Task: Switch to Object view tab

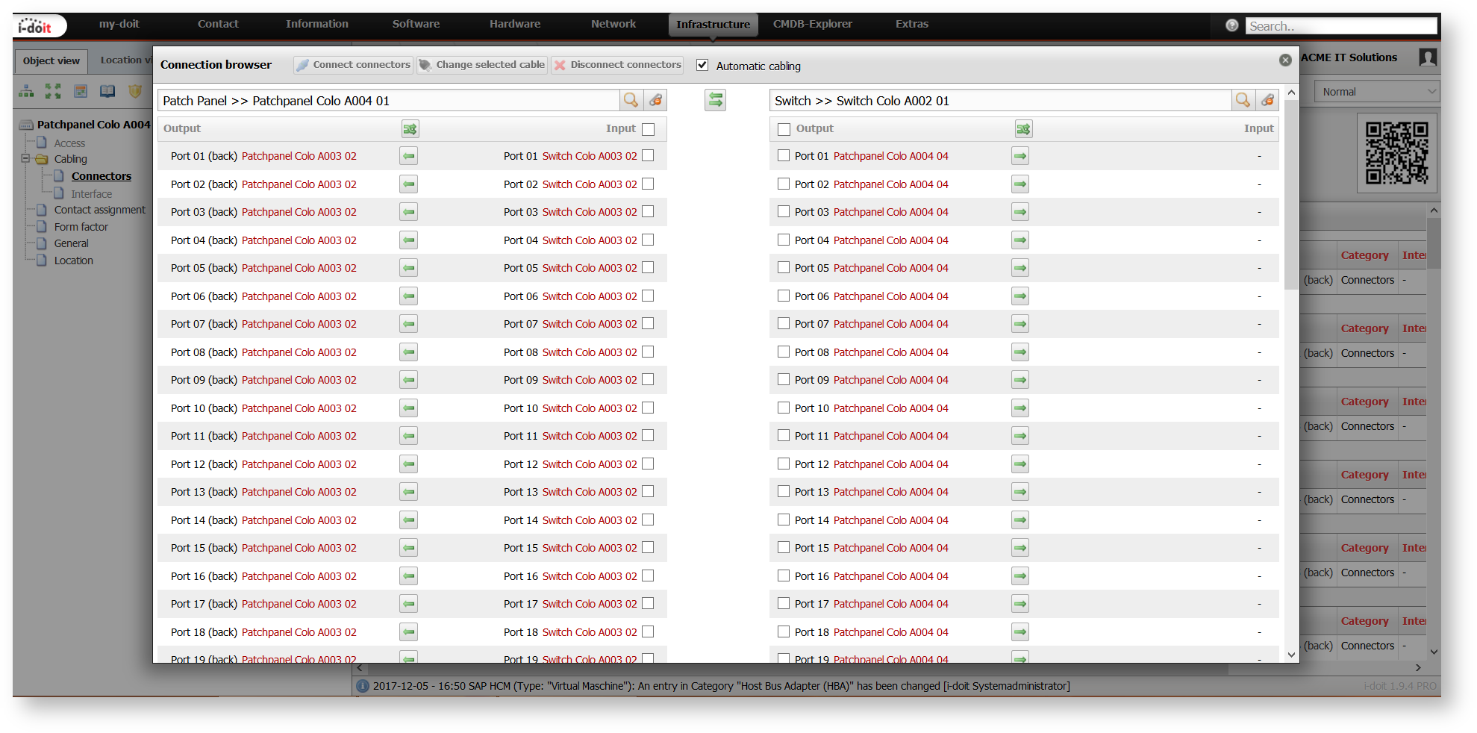Action: tap(51, 61)
